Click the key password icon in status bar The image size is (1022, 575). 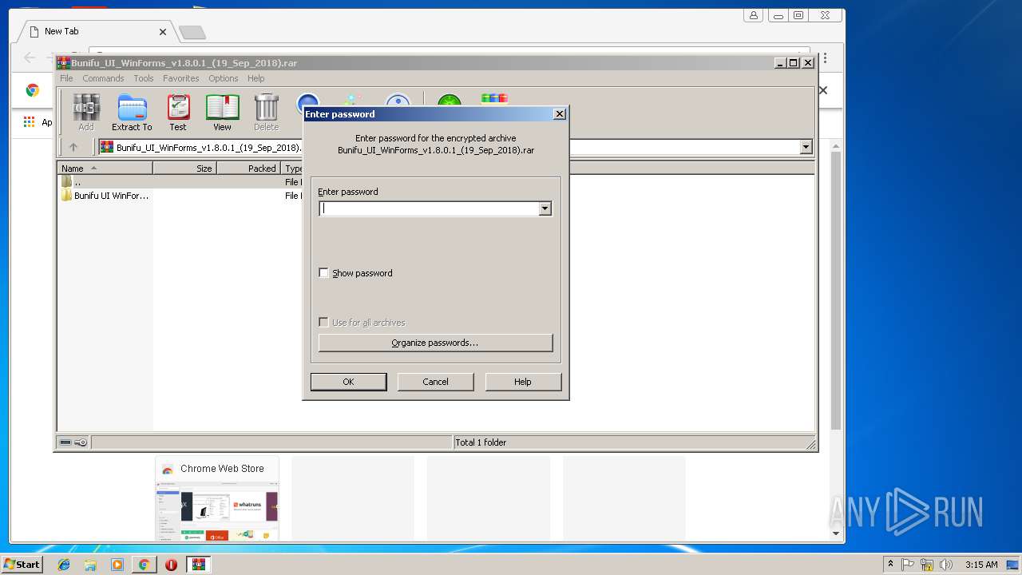81,442
